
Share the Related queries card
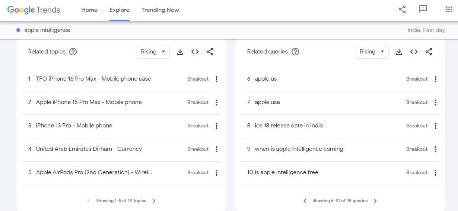point(429,52)
